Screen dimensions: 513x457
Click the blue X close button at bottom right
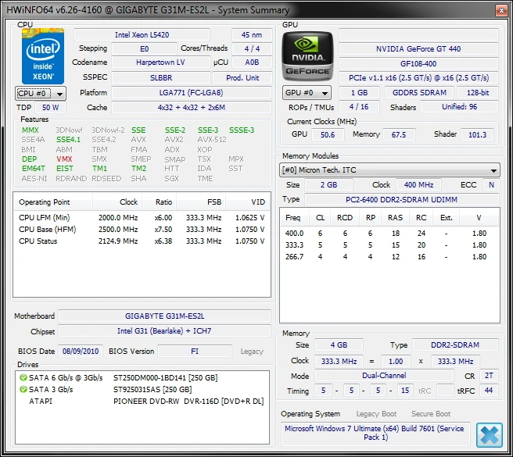(x=490, y=435)
